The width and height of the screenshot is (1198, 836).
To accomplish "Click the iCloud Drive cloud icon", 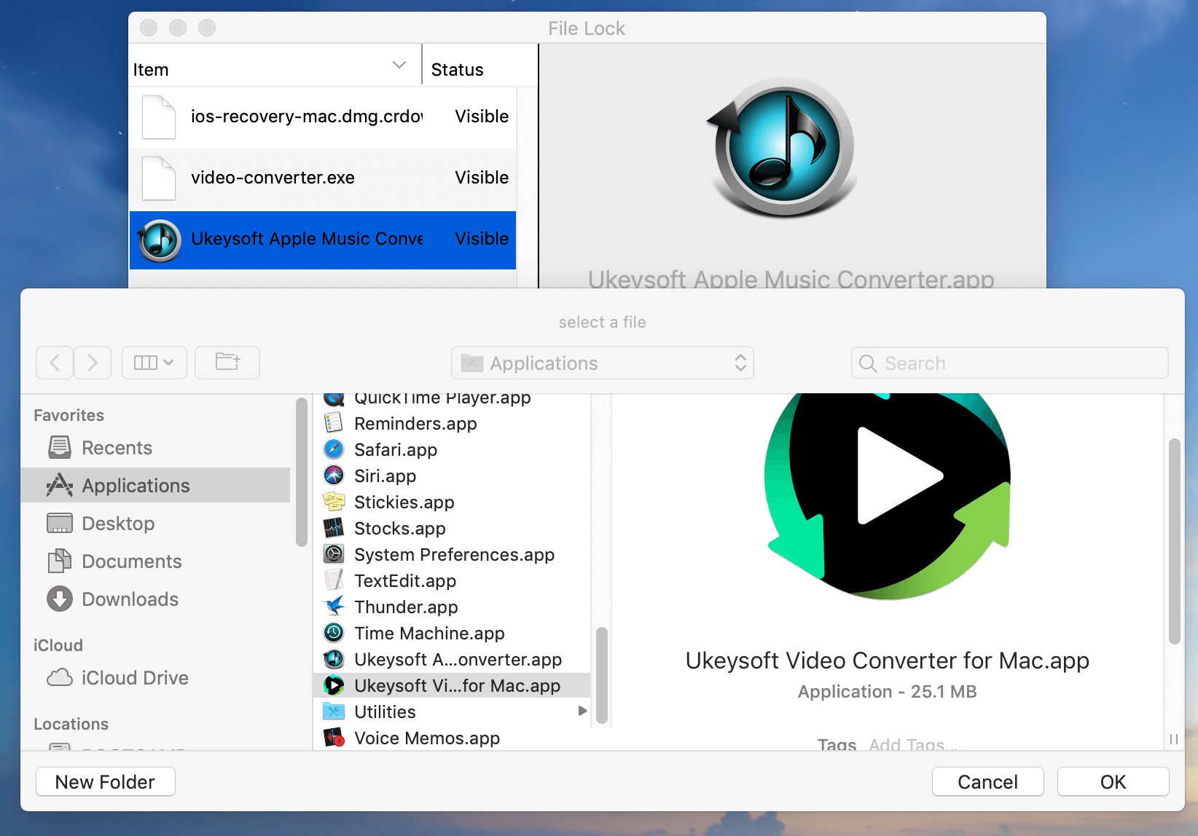I will pos(60,678).
